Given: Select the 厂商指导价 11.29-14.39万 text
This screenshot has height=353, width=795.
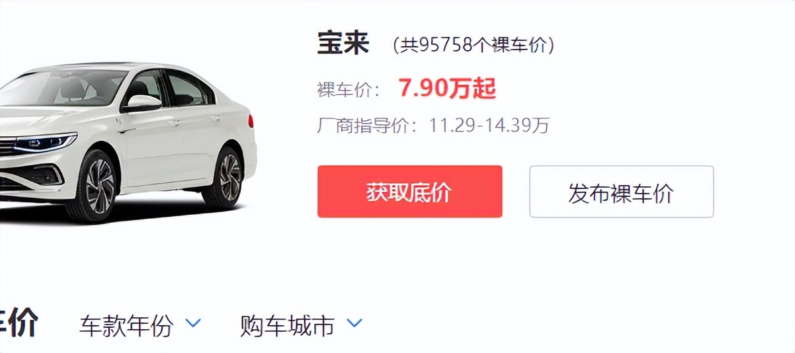Looking at the screenshot, I should click(x=433, y=125).
